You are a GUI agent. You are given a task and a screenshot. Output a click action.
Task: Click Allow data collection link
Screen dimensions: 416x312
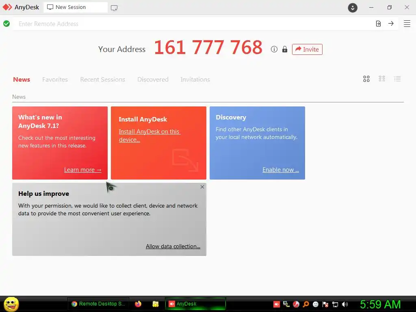173,246
